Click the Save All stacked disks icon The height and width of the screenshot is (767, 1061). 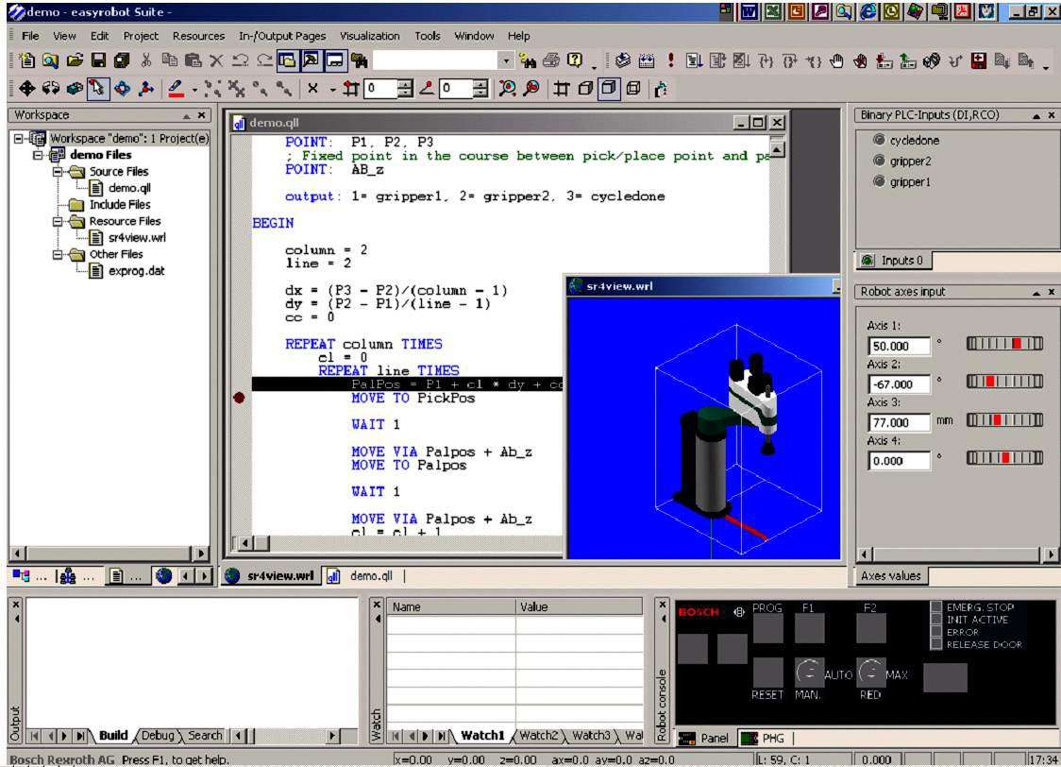(122, 60)
